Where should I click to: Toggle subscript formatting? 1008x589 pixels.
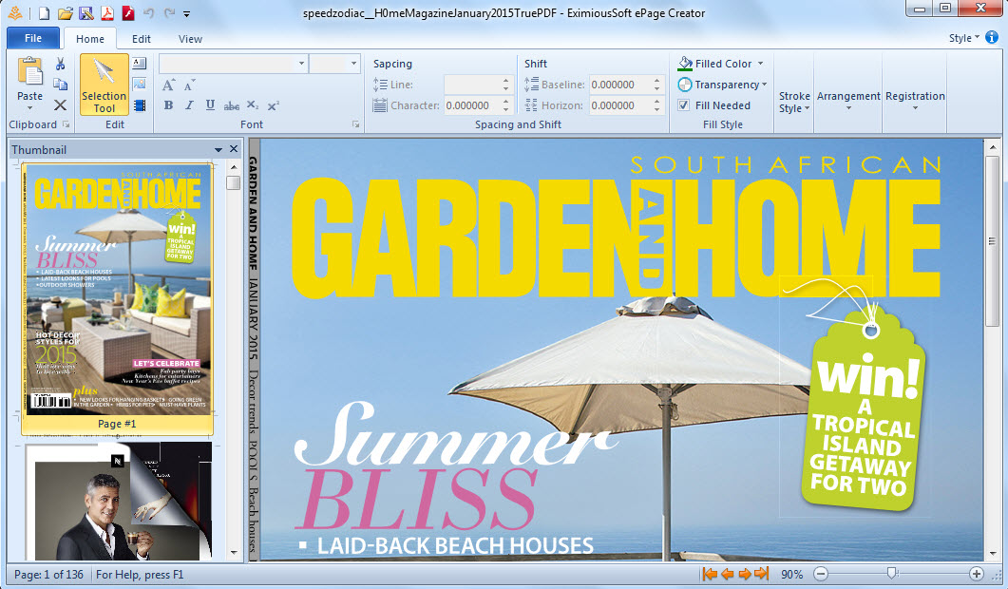(x=253, y=105)
